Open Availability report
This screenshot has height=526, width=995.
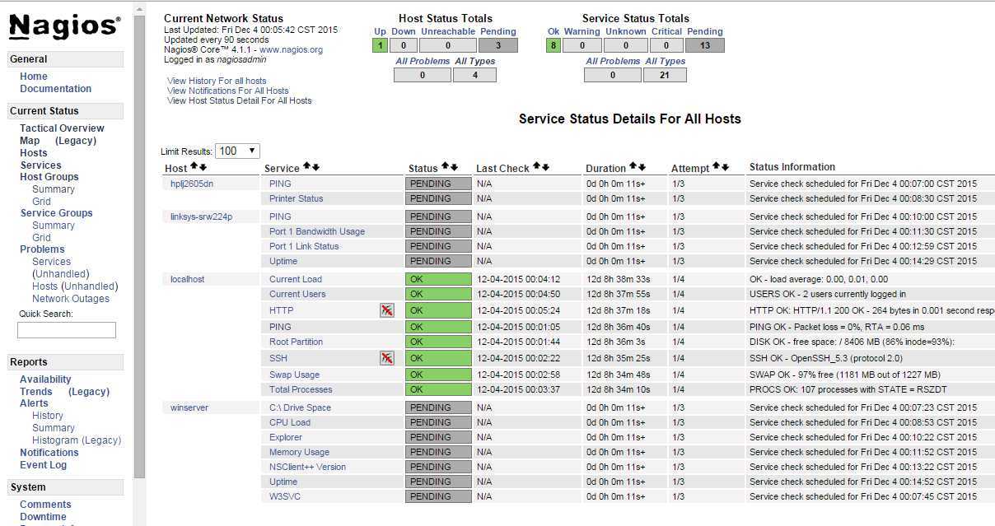(45, 379)
